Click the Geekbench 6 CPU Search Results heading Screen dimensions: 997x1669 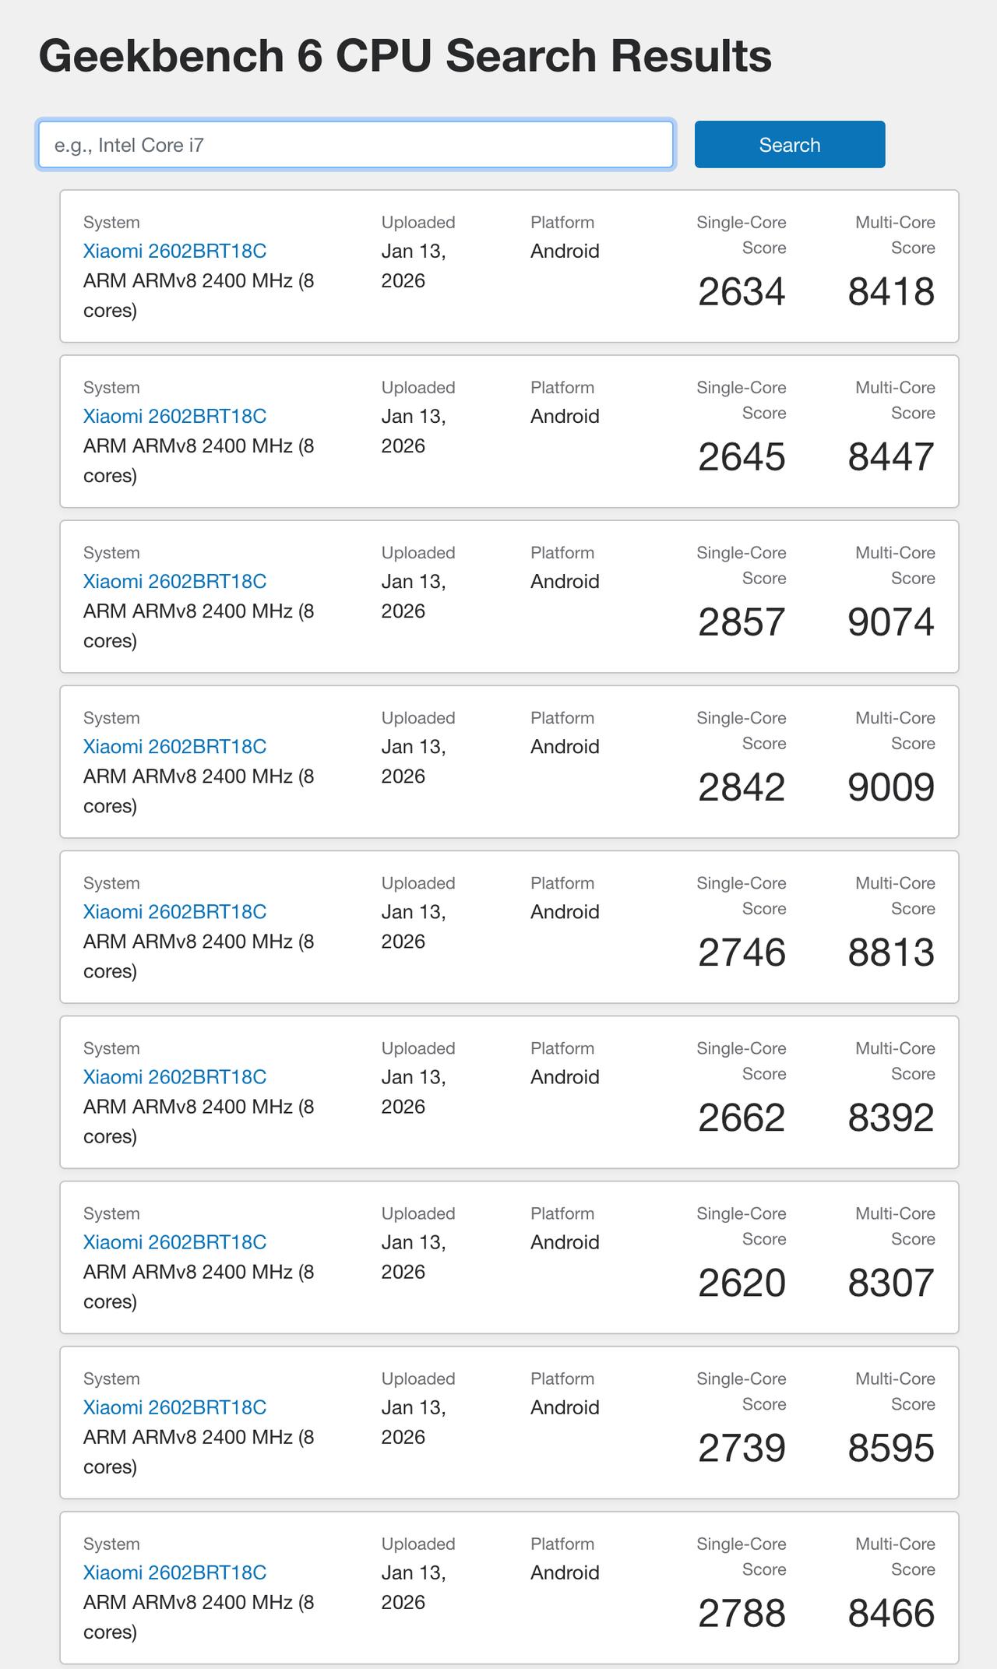coord(405,56)
